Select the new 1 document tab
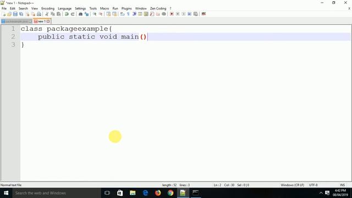The height and width of the screenshot is (198, 352). point(42,21)
